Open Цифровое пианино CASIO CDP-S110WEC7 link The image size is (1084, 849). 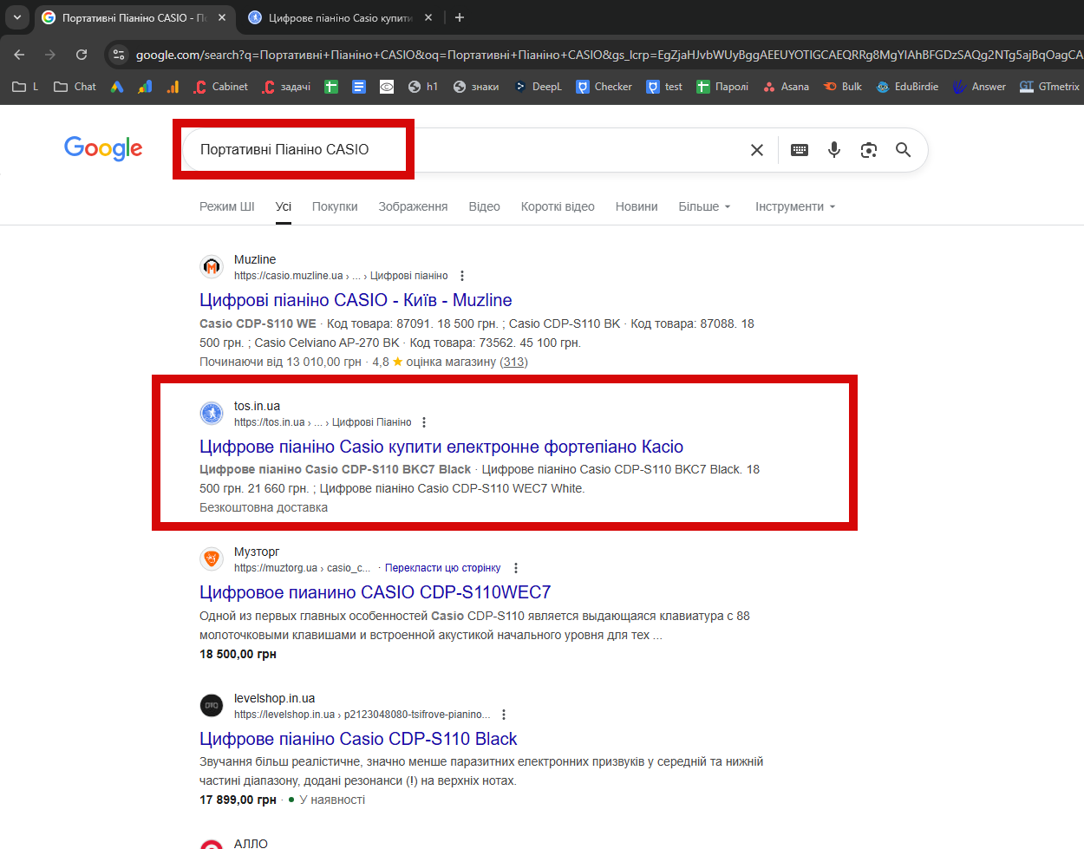(375, 592)
